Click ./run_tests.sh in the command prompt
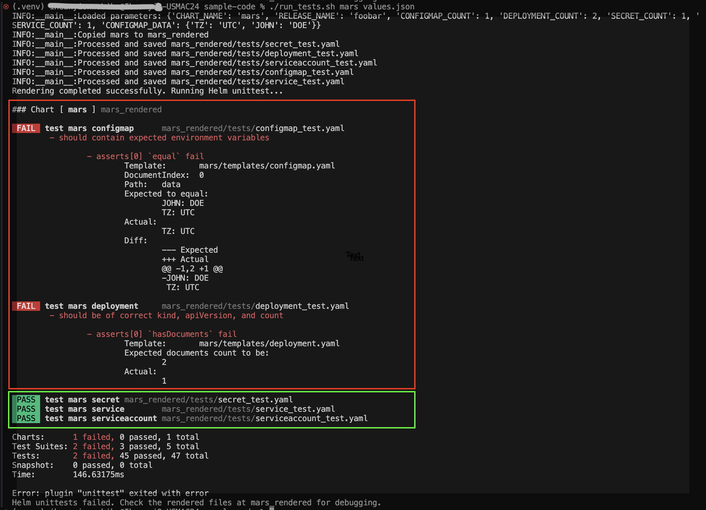This screenshot has height=510, width=706. pos(302,7)
